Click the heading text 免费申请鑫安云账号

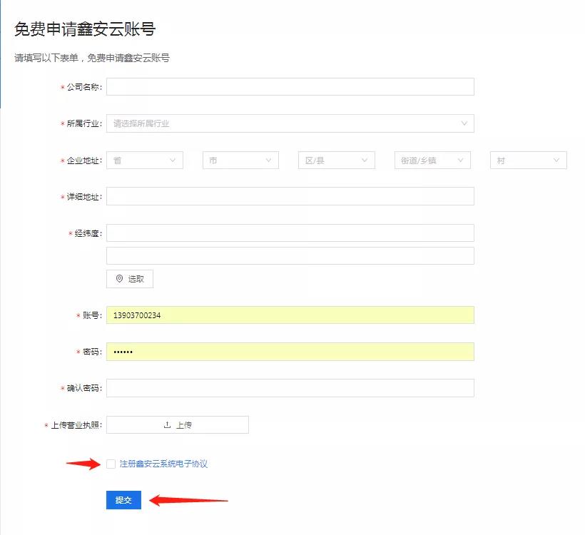coord(85,29)
